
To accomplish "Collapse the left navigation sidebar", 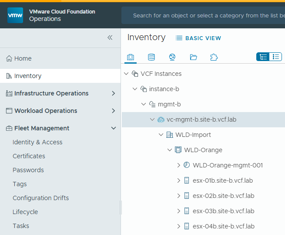I will [x=110, y=37].
